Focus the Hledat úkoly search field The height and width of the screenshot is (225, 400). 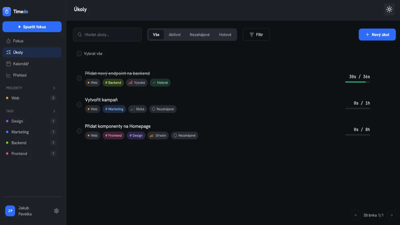[x=107, y=35]
